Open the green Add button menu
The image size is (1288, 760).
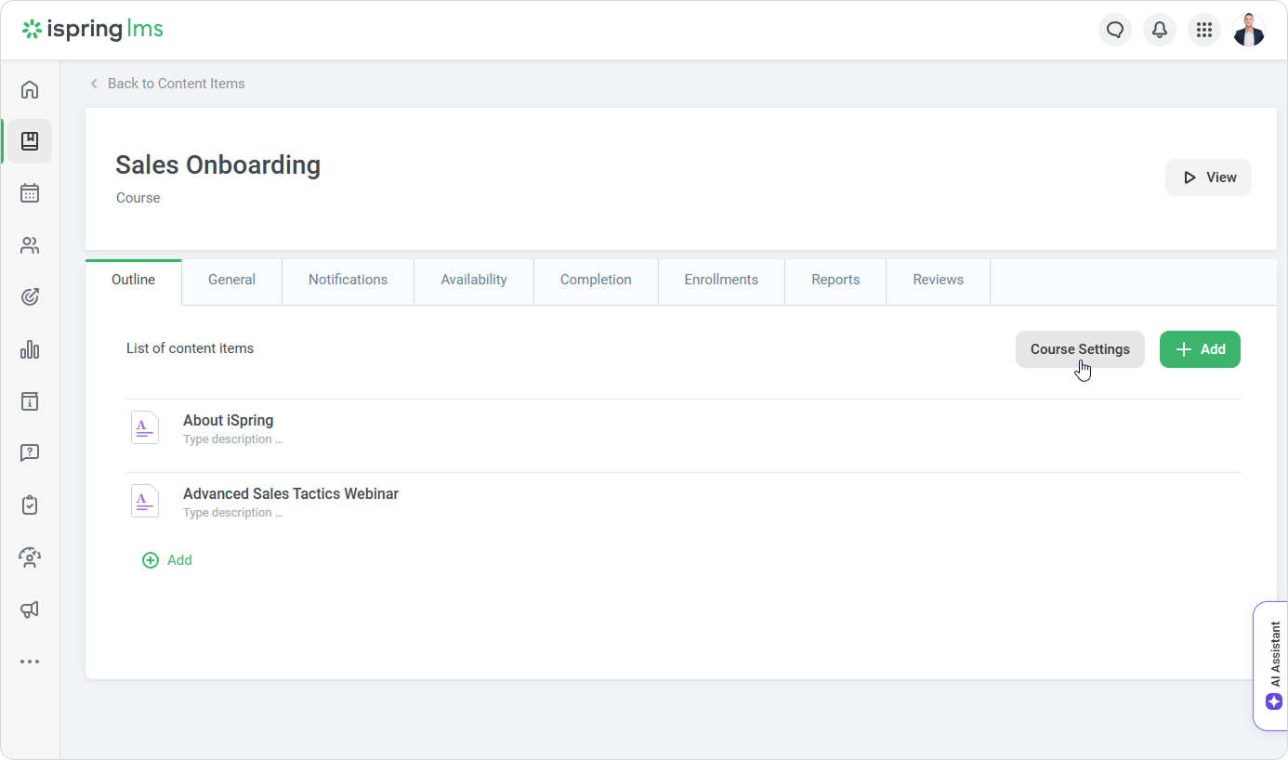pyautogui.click(x=1200, y=349)
